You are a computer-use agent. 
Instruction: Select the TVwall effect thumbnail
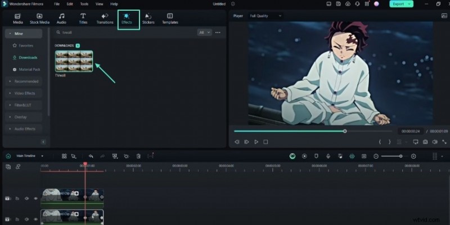coord(74,61)
